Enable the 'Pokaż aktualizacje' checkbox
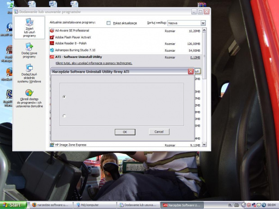Screen dimensions: 279x209 pyautogui.click(x=108, y=23)
